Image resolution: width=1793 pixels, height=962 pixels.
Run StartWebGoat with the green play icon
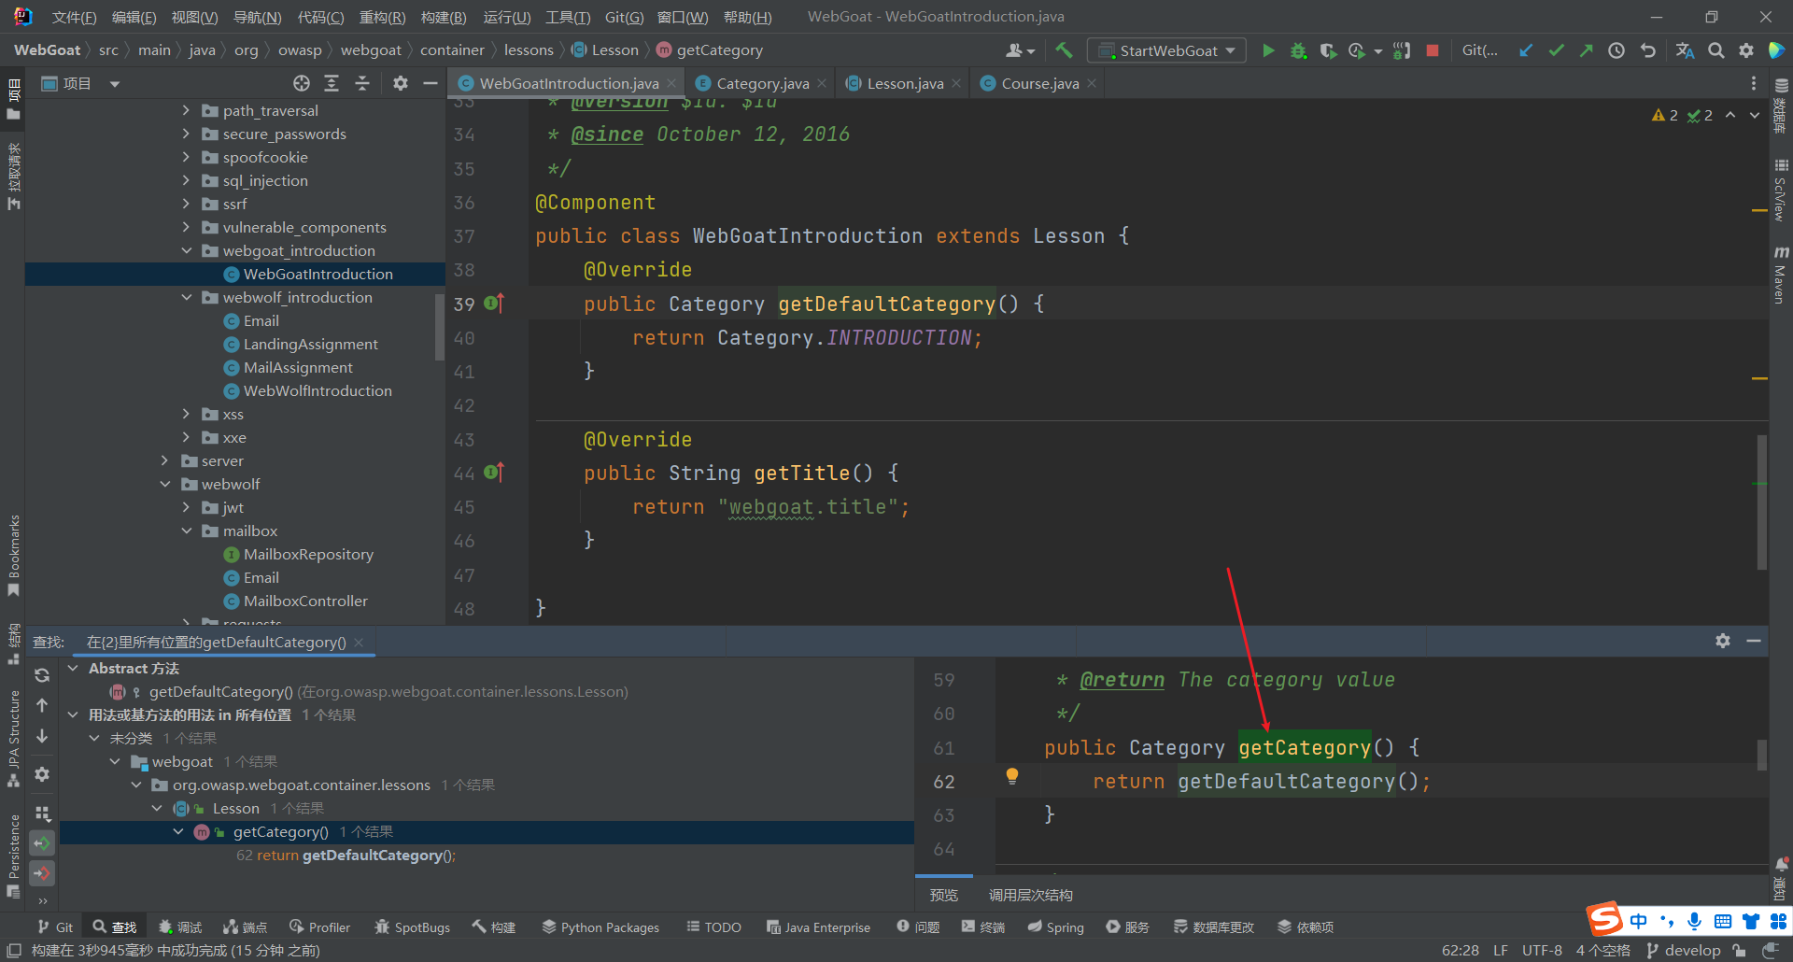click(x=1267, y=50)
